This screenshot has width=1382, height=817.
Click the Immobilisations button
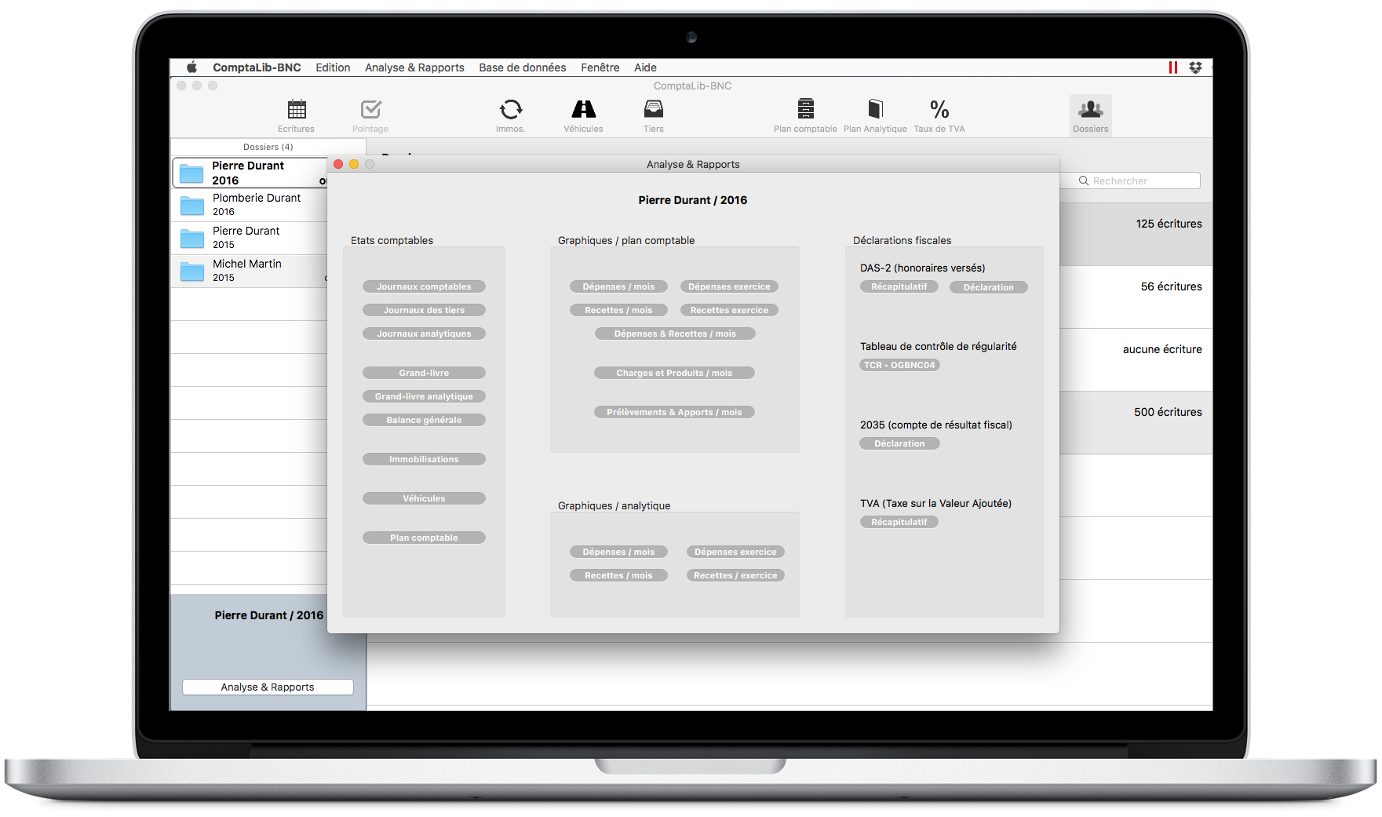coord(424,459)
